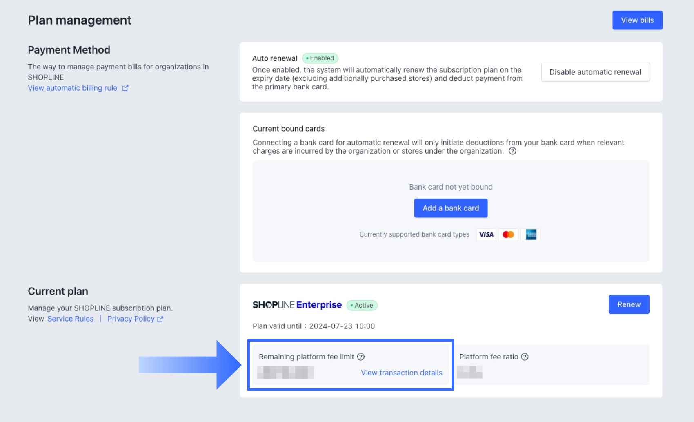
Task: Click the Visa card type icon
Action: tap(485, 234)
